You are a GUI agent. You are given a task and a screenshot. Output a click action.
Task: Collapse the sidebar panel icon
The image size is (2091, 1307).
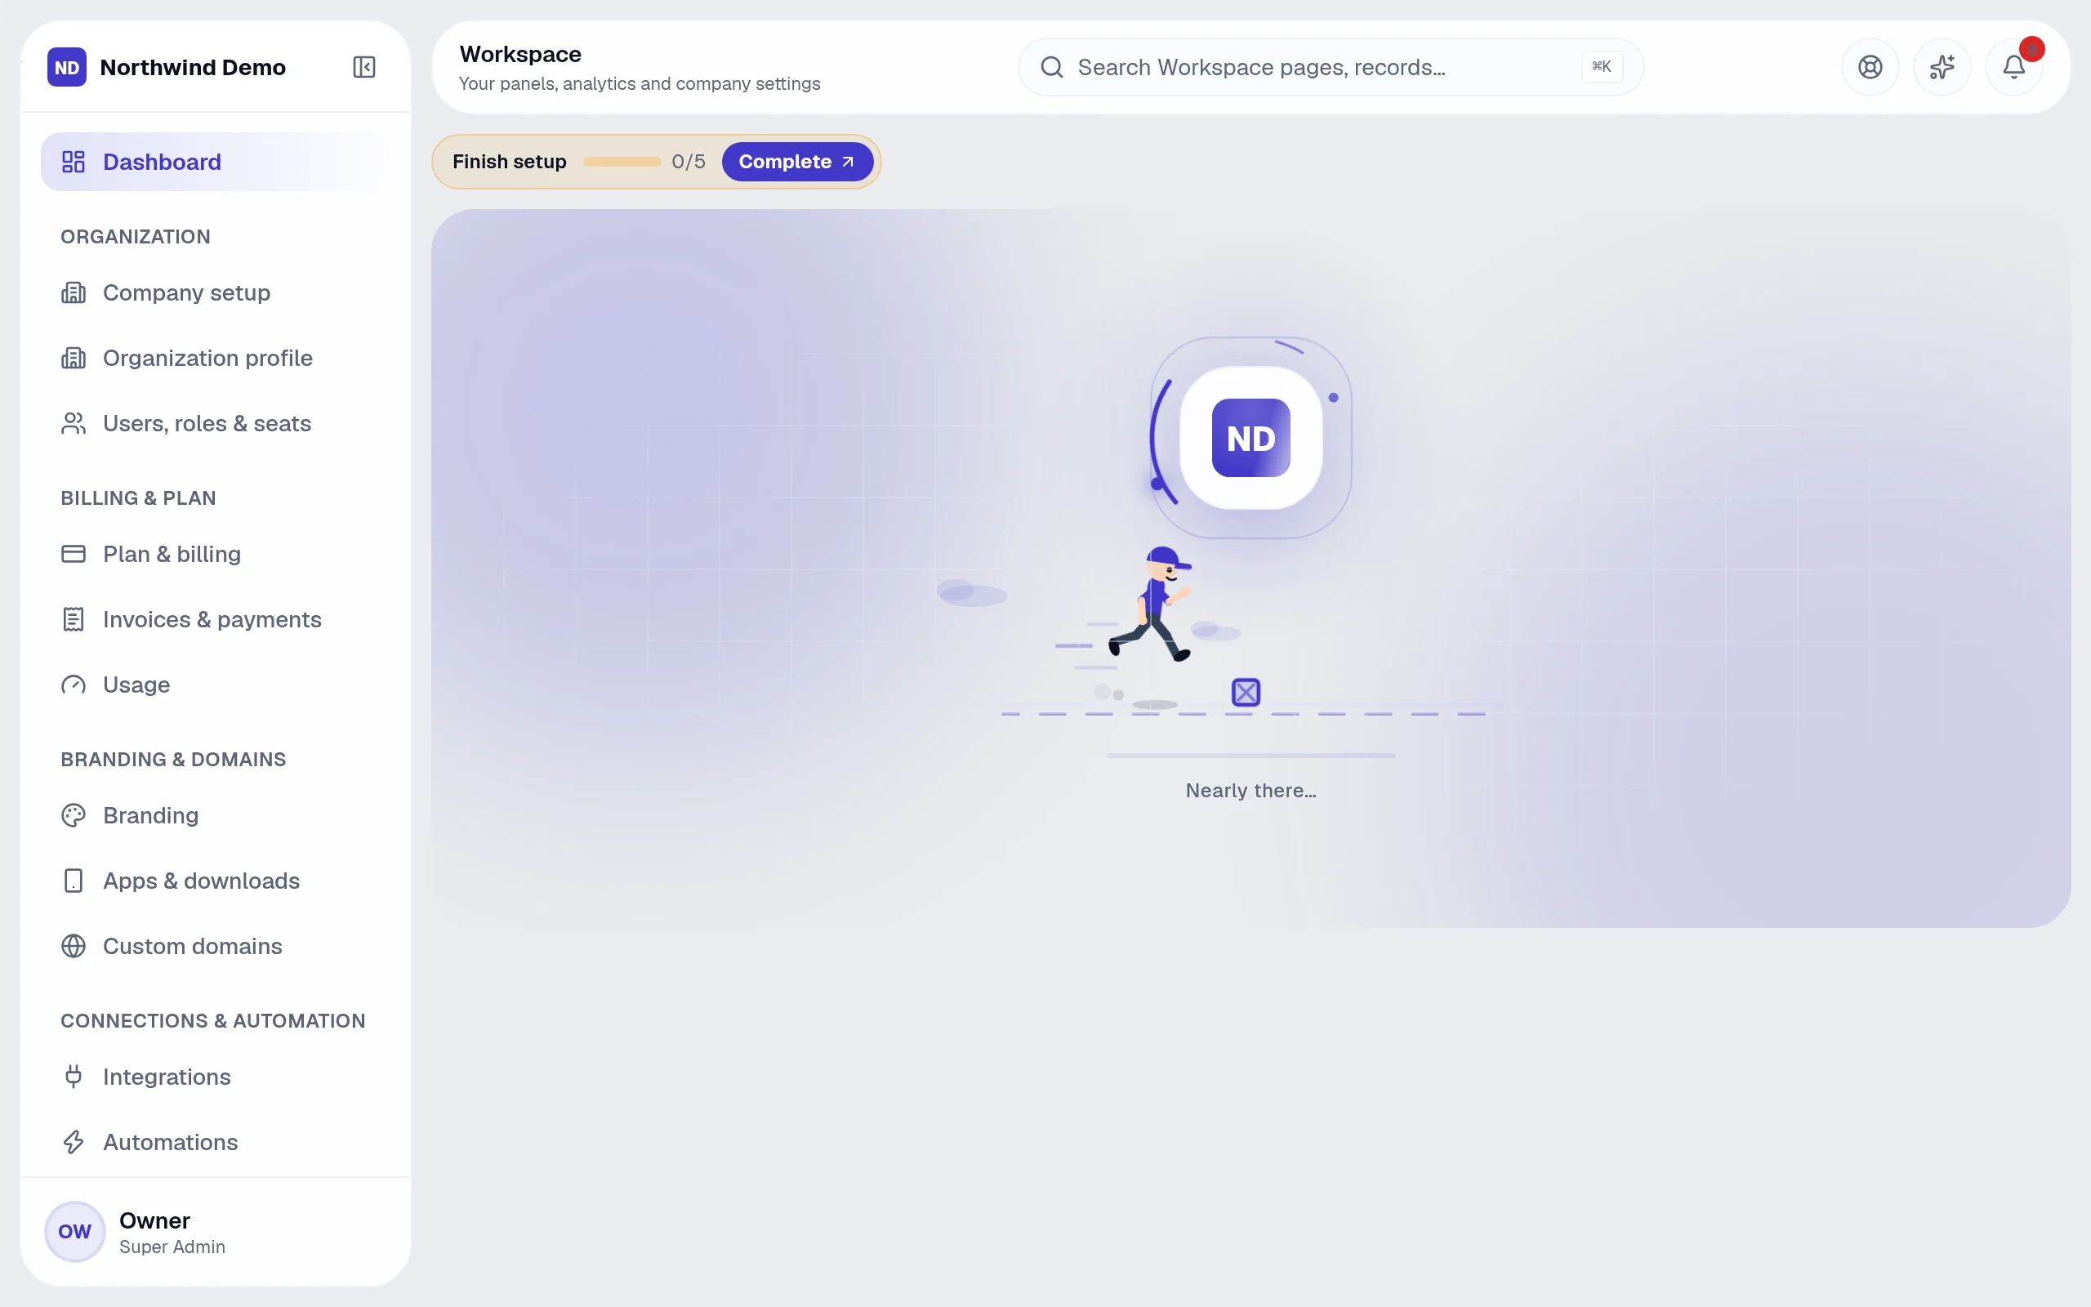363,66
